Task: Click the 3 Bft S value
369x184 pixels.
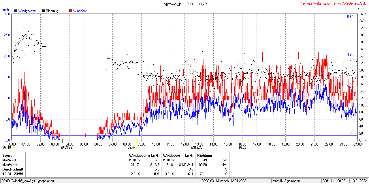Action: click(x=170, y=174)
